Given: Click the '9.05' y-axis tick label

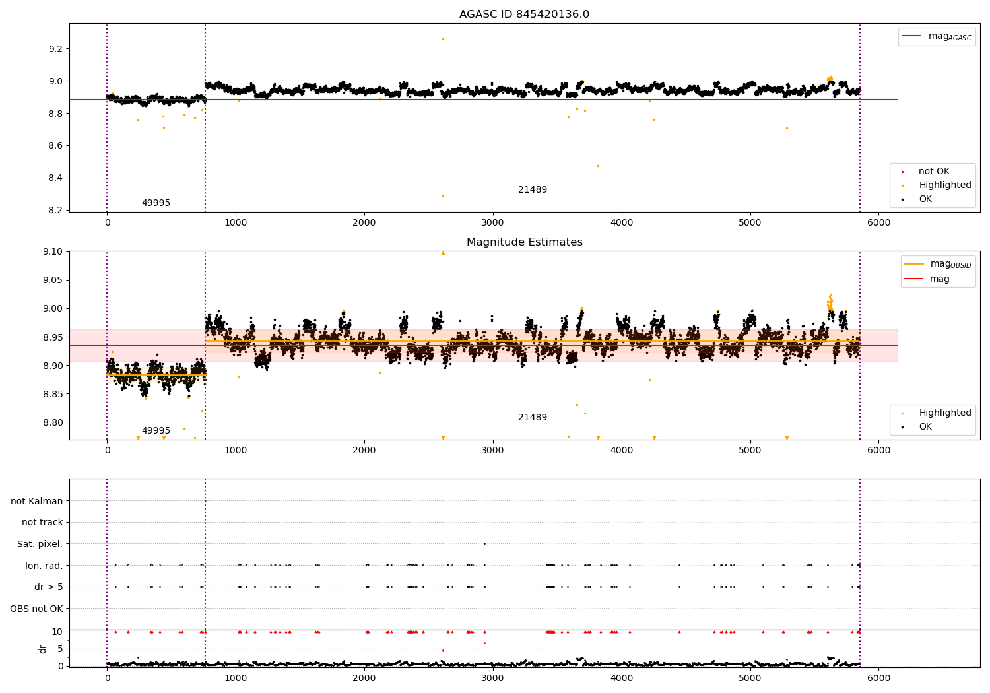Looking at the screenshot, I should 53,280.
